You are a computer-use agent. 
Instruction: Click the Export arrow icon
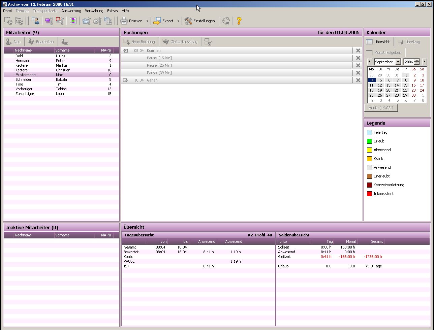(x=157, y=21)
